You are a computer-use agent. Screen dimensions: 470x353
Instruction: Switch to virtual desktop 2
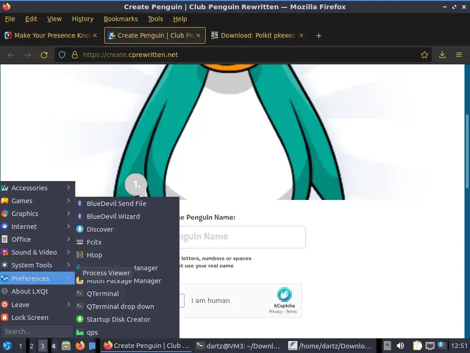pyautogui.click(x=32, y=346)
